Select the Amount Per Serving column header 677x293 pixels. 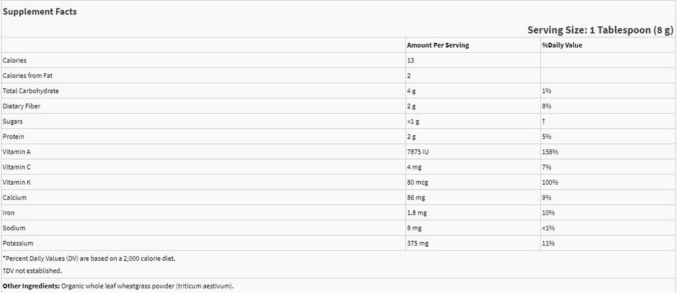[x=438, y=45]
